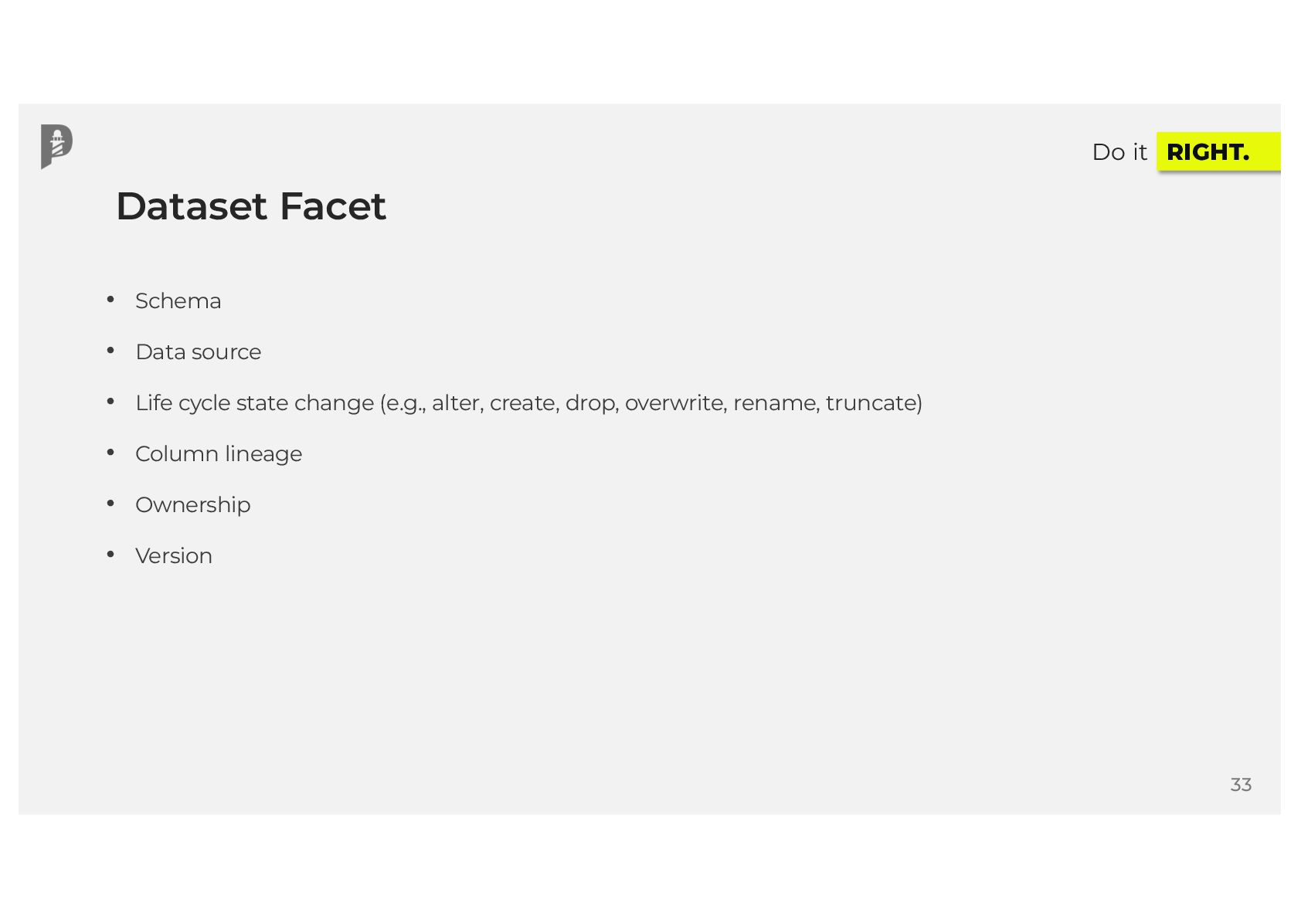1301x920 pixels.
Task: Click the bullet dot before Schema
Action: (x=110, y=299)
